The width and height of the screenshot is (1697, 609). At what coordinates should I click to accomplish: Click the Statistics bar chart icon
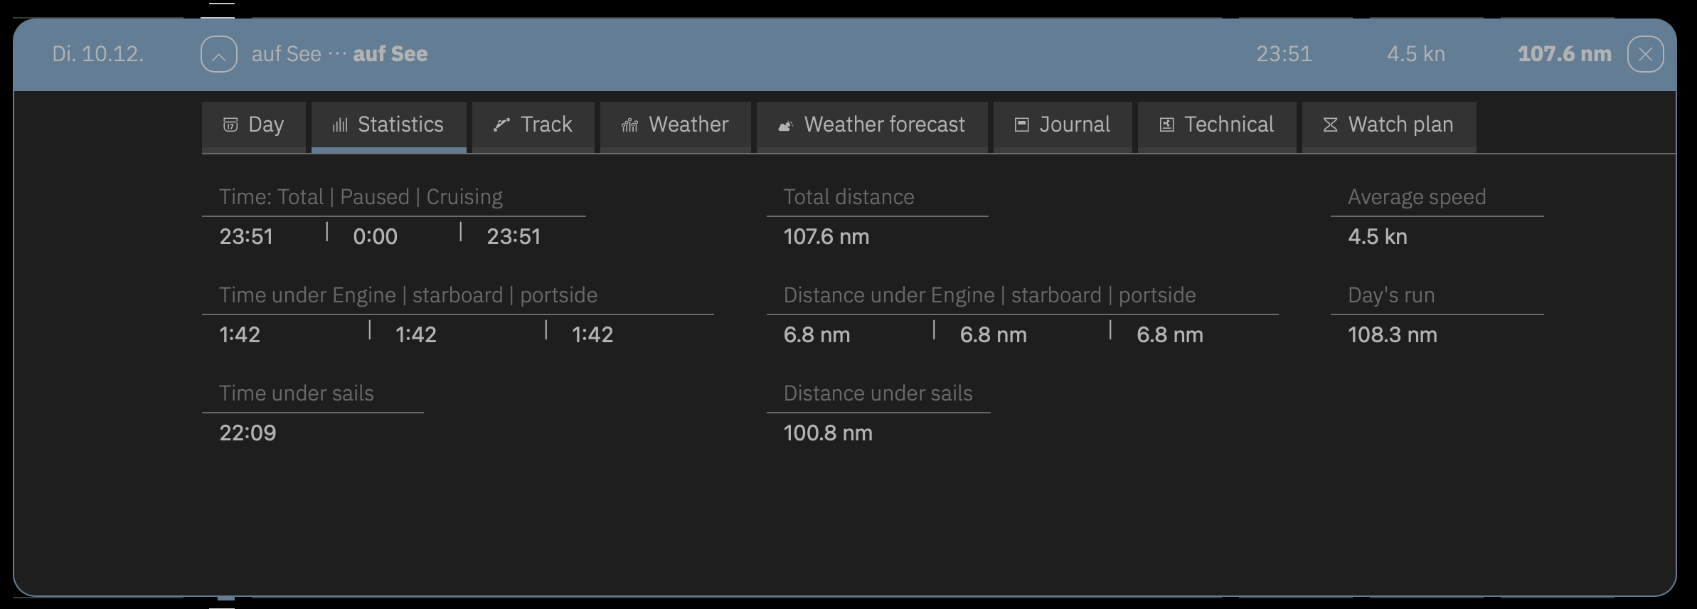340,125
